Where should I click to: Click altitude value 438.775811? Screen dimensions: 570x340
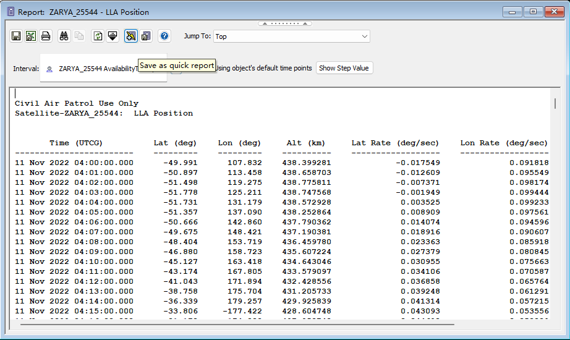point(307,182)
